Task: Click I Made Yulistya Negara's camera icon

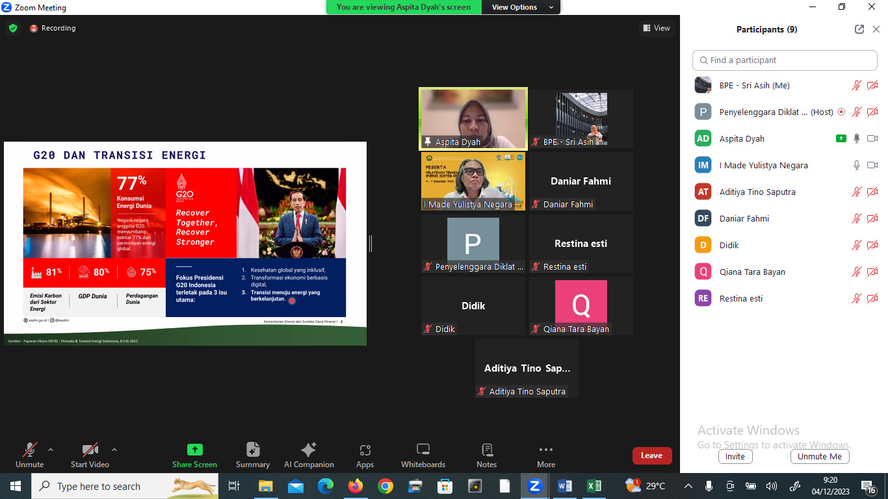Action: click(x=872, y=165)
